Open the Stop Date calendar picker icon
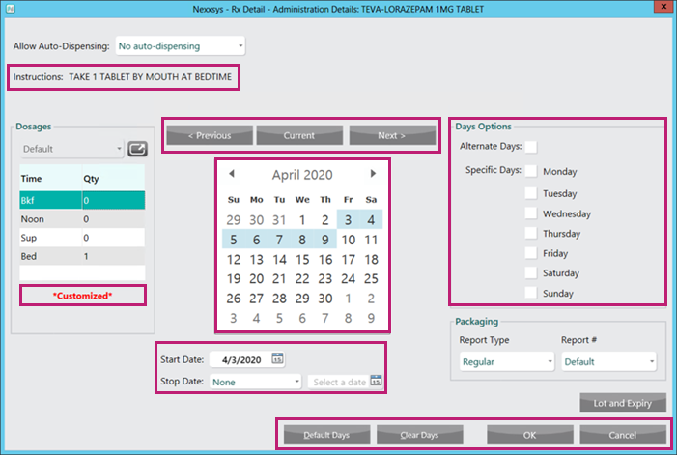This screenshot has width=677, height=455. click(376, 382)
